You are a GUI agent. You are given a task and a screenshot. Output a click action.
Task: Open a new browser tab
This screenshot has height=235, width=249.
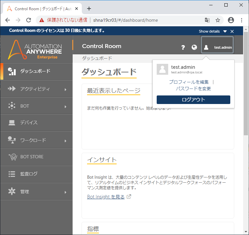tap(89, 9)
